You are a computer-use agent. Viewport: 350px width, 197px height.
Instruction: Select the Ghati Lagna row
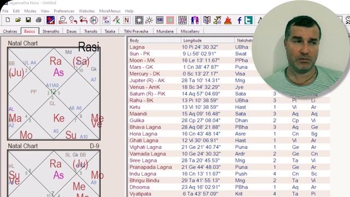pyautogui.click(x=229, y=141)
